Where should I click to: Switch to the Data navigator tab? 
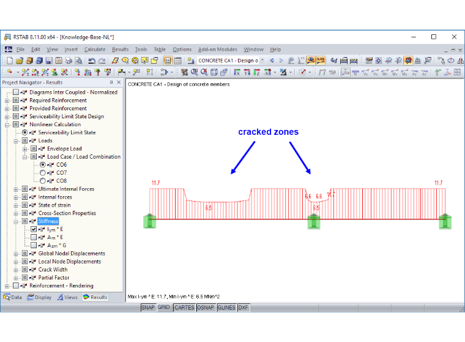pos(12,297)
